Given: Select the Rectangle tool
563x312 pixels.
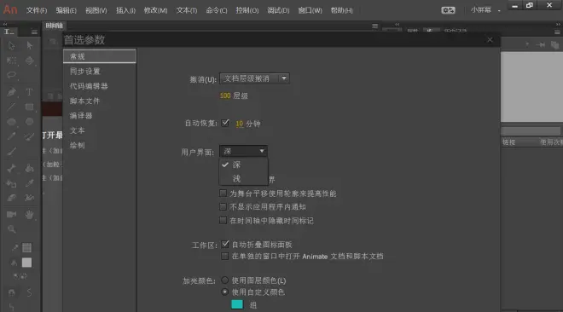Looking at the screenshot, I should click(x=30, y=107).
